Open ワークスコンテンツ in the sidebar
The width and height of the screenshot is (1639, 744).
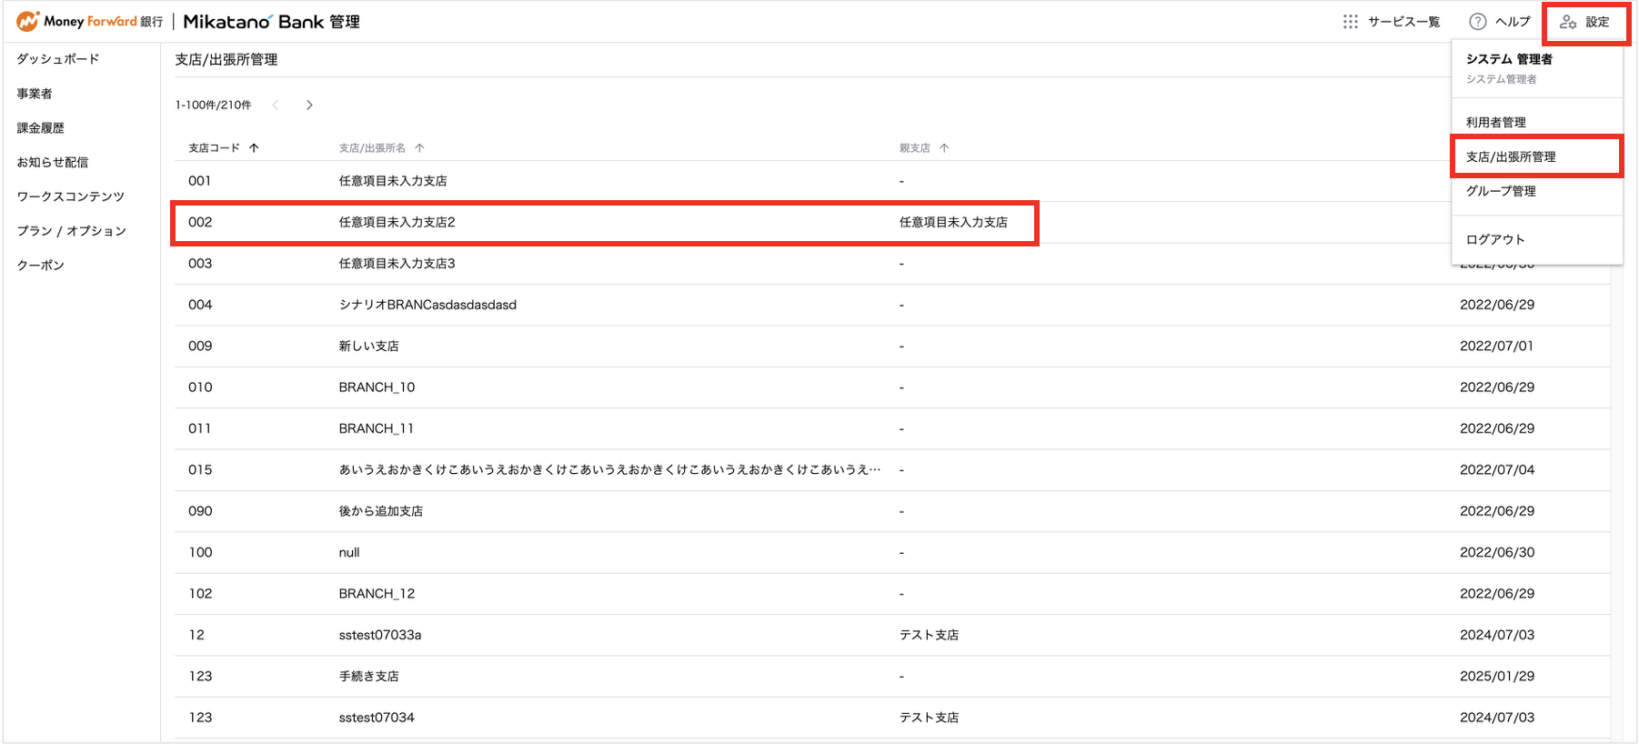click(71, 196)
